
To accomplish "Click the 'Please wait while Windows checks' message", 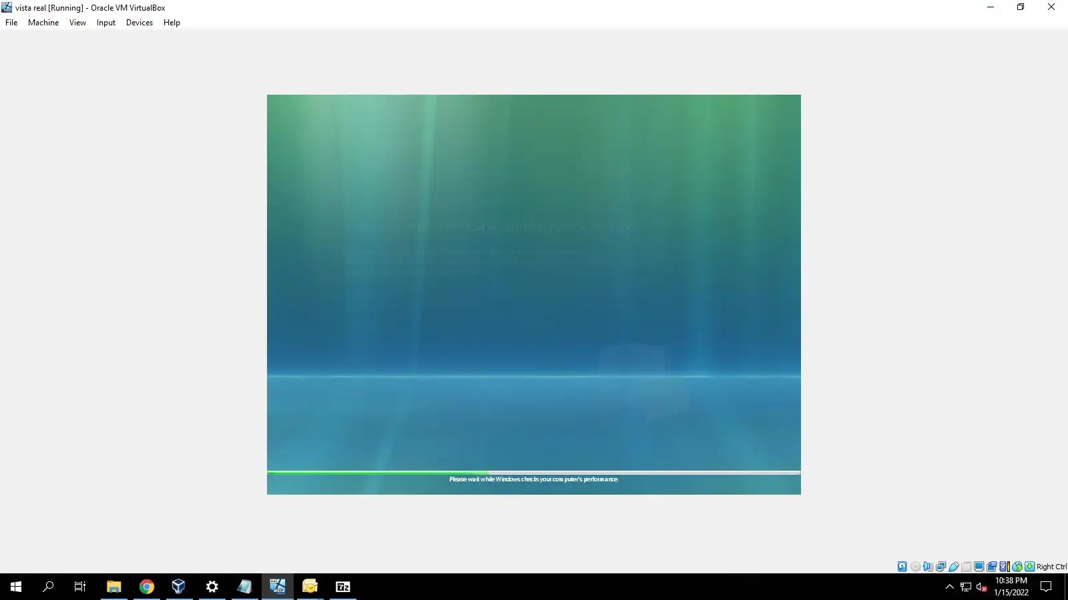I will (534, 479).
